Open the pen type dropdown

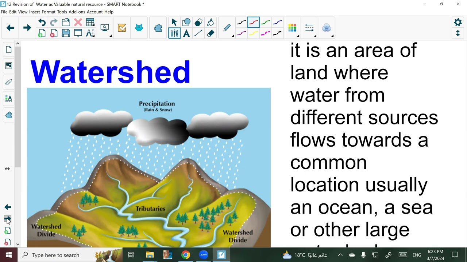pyautogui.click(x=227, y=28)
